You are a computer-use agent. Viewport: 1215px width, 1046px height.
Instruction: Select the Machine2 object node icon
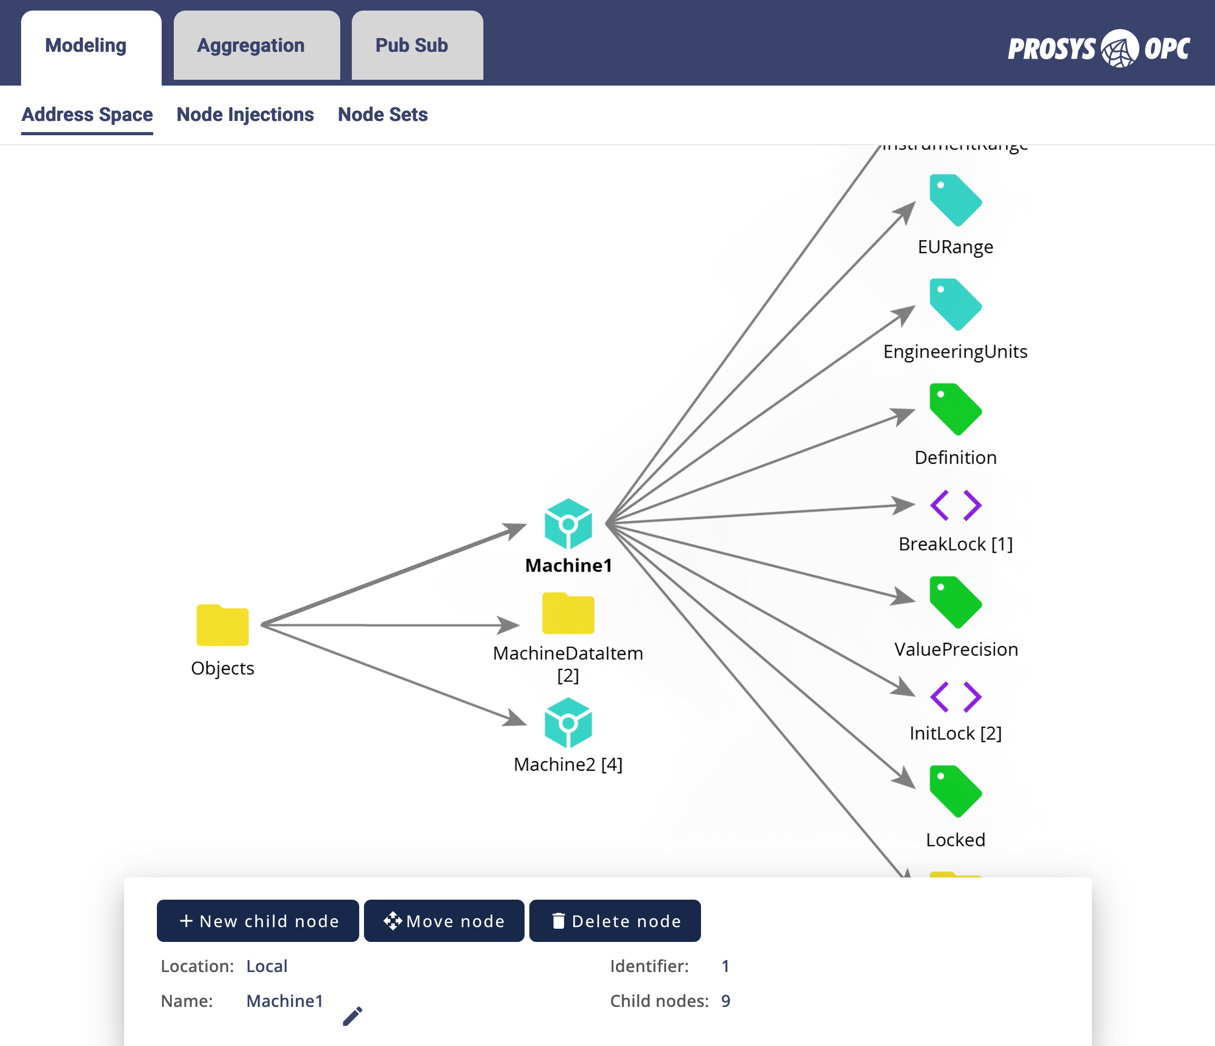(568, 724)
